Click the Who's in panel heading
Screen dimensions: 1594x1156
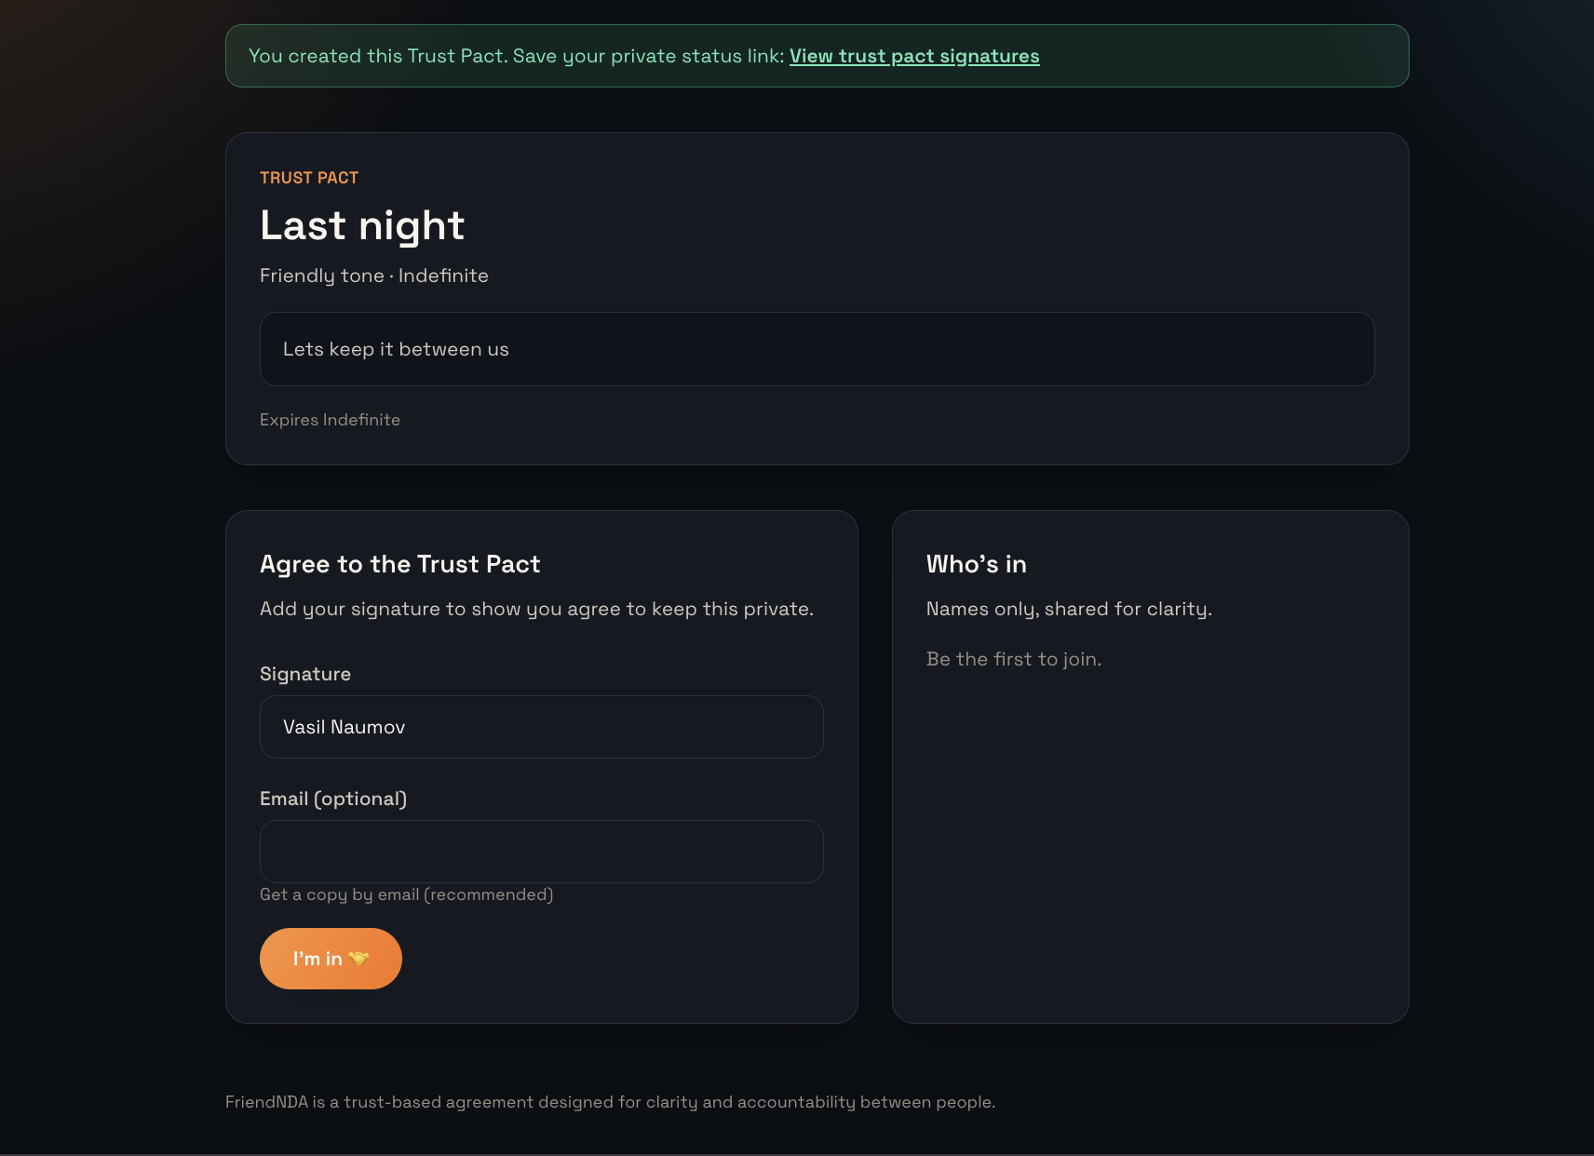[976, 564]
